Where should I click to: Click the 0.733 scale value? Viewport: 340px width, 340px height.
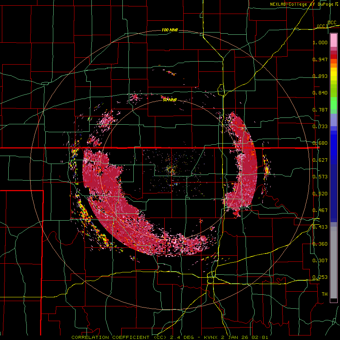click(x=320, y=127)
